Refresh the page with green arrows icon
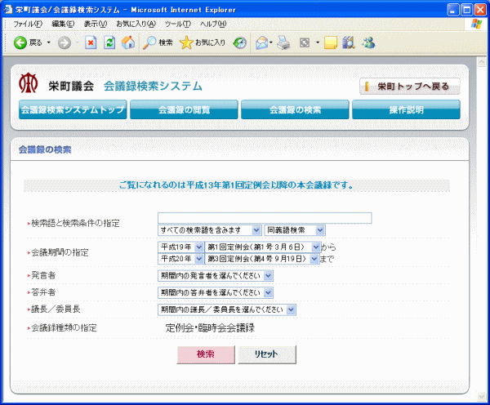The width and height of the screenshot is (490, 405). pyautogui.click(x=109, y=42)
